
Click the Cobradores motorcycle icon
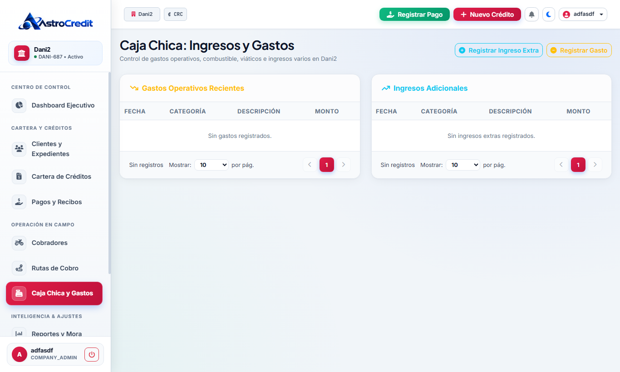click(x=19, y=243)
